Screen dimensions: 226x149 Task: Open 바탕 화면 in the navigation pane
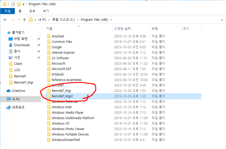(x=21, y=39)
